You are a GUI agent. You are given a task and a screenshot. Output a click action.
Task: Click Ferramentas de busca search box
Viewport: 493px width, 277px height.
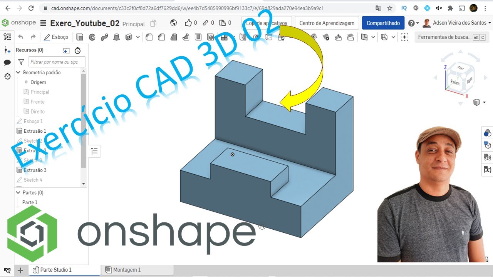pyautogui.click(x=451, y=37)
